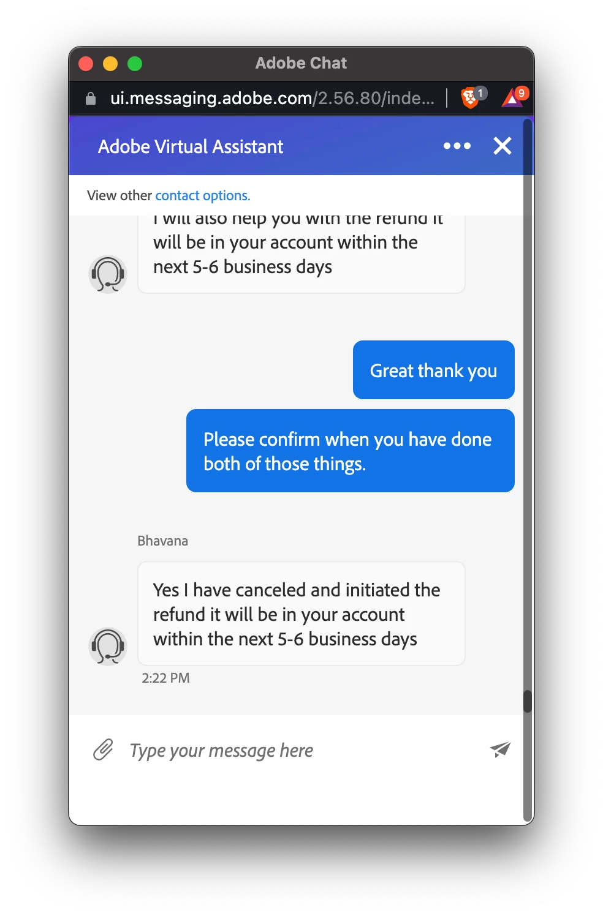Click the Please confirm message bubble

click(x=351, y=451)
